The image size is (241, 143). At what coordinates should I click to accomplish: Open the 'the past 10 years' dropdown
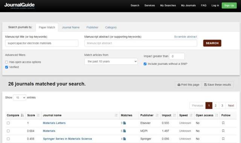[111, 61]
